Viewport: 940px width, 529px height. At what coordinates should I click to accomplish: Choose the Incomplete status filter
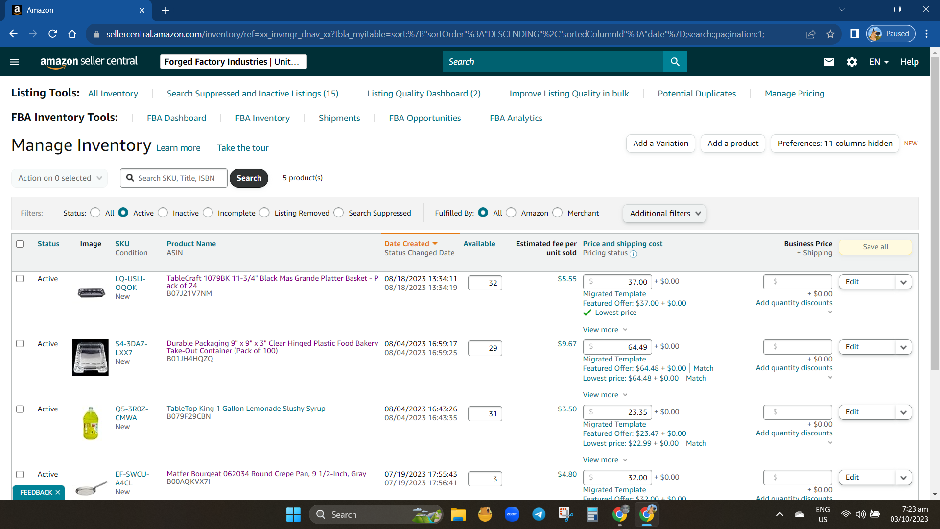pos(208,213)
